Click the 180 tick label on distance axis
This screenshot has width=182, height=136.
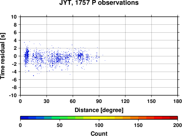pos(178,101)
